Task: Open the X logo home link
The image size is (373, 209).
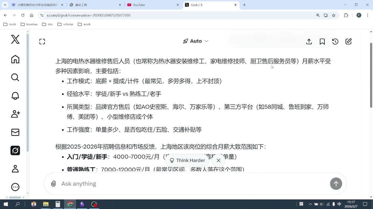Action: [15, 39]
